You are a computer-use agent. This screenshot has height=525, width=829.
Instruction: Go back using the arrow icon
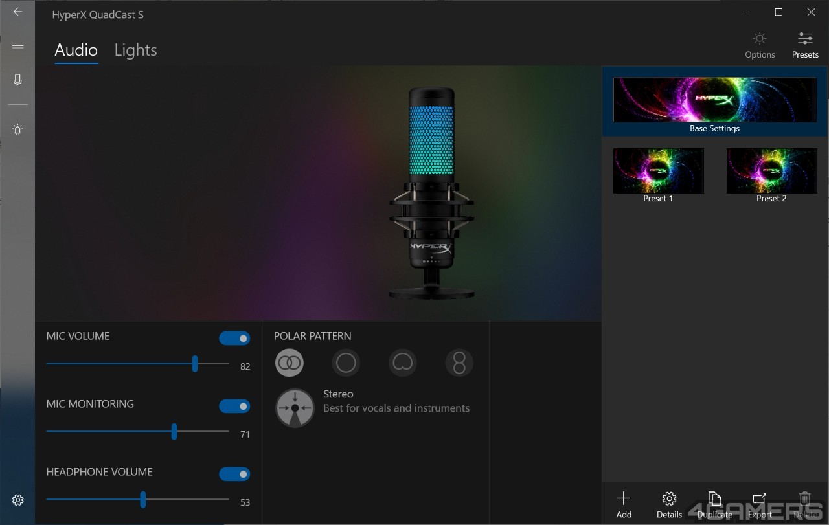[17, 12]
